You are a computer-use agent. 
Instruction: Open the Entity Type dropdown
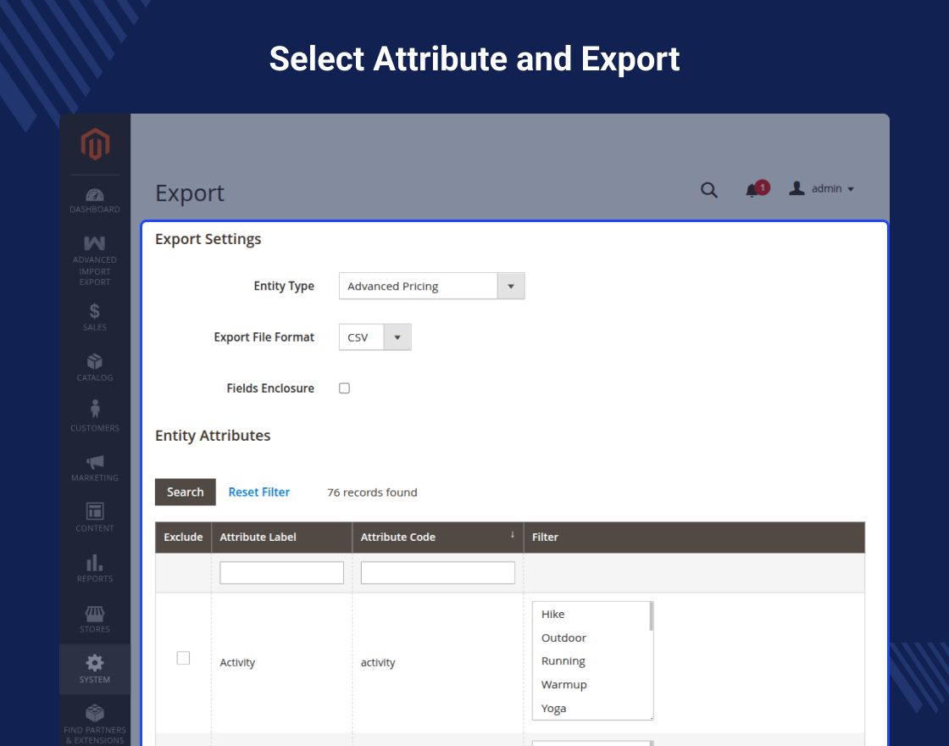pyautogui.click(x=431, y=286)
